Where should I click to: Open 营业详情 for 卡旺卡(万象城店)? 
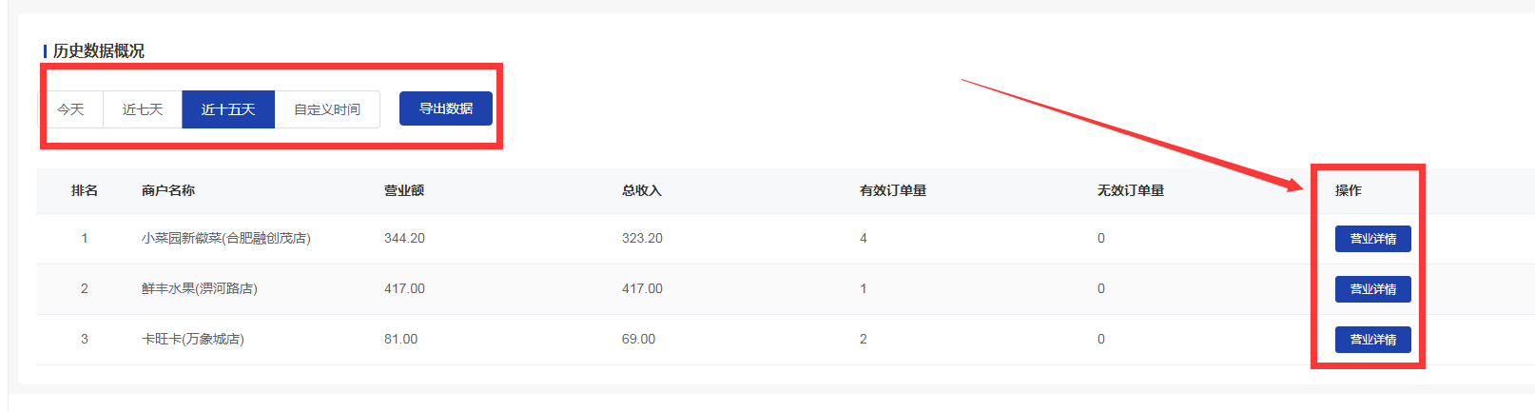(x=1373, y=340)
